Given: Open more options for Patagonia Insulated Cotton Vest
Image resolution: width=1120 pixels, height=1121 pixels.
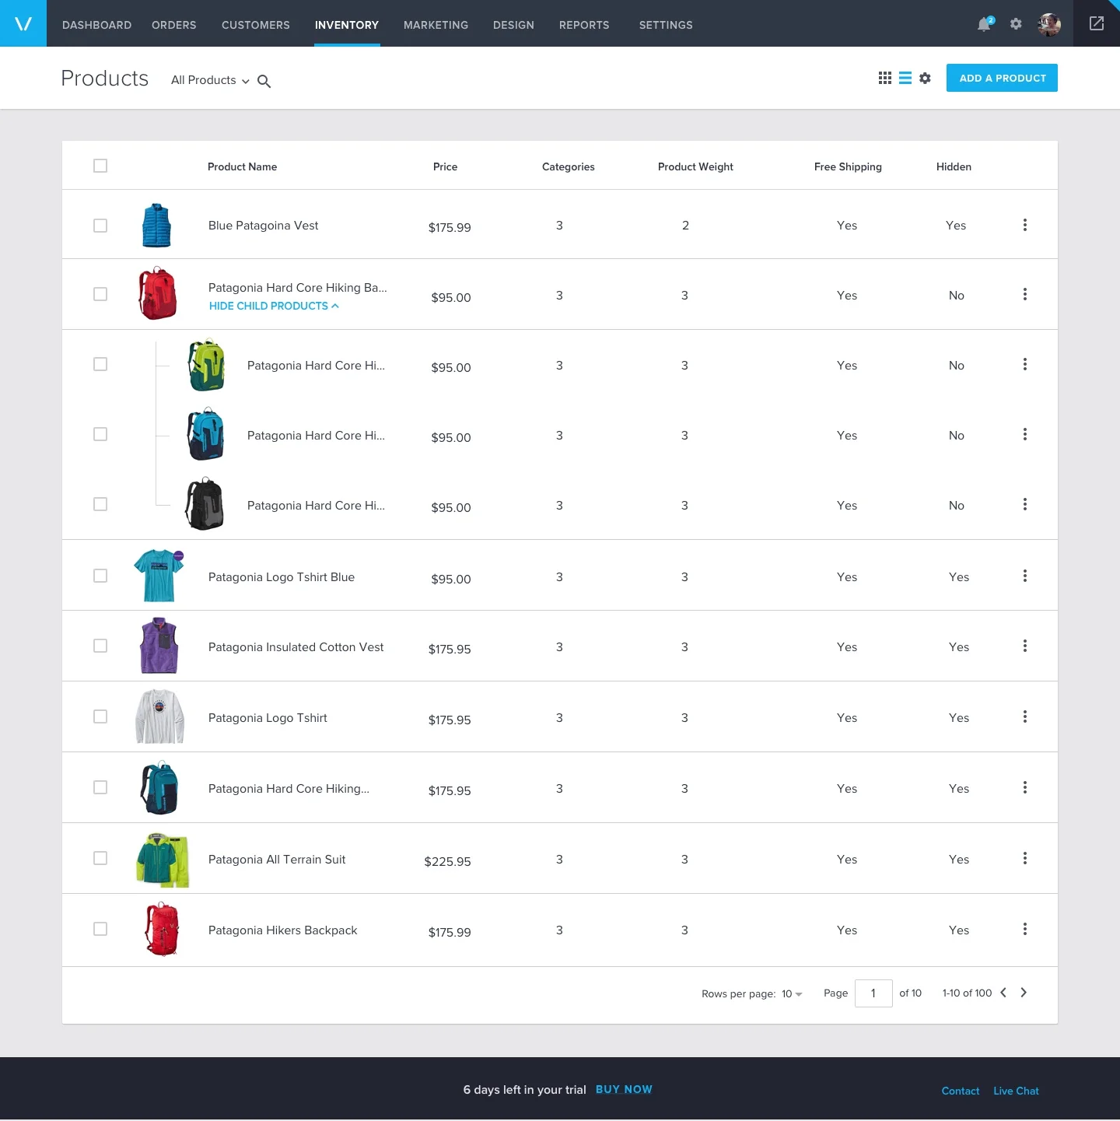Looking at the screenshot, I should (1025, 646).
